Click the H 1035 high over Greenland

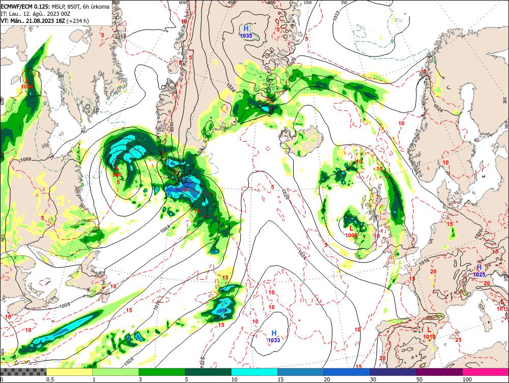click(246, 32)
